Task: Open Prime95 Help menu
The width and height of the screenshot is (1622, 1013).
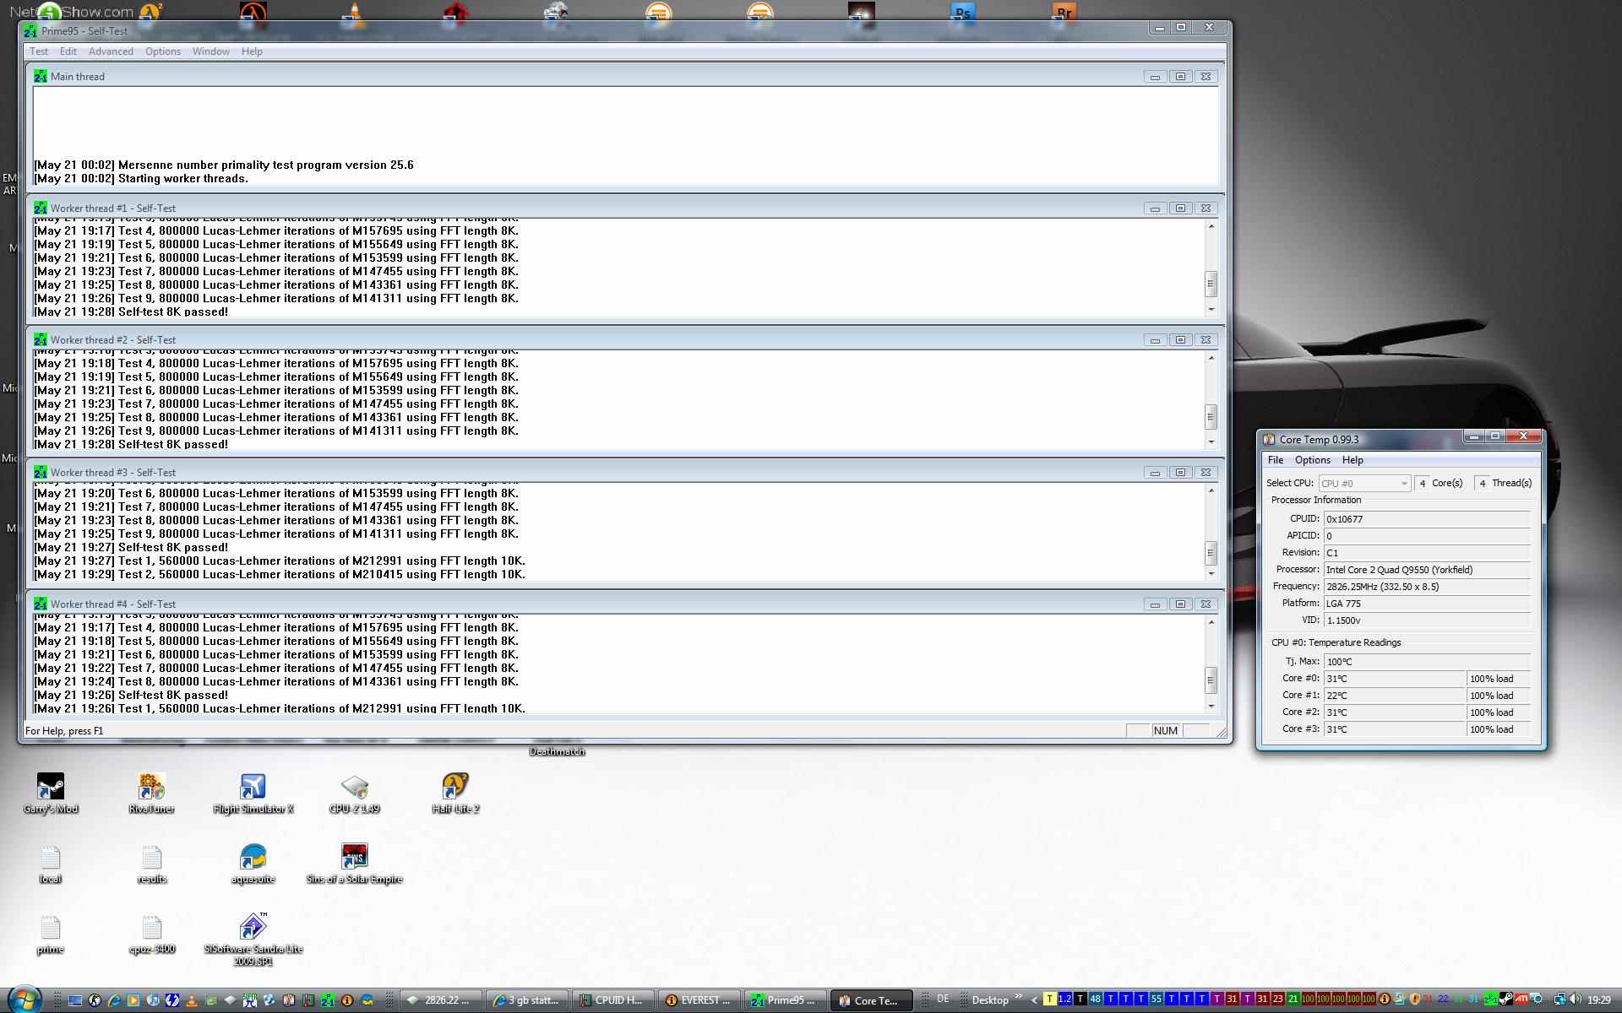Action: pos(252,51)
